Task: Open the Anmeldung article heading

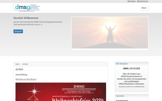Action: [21, 75]
